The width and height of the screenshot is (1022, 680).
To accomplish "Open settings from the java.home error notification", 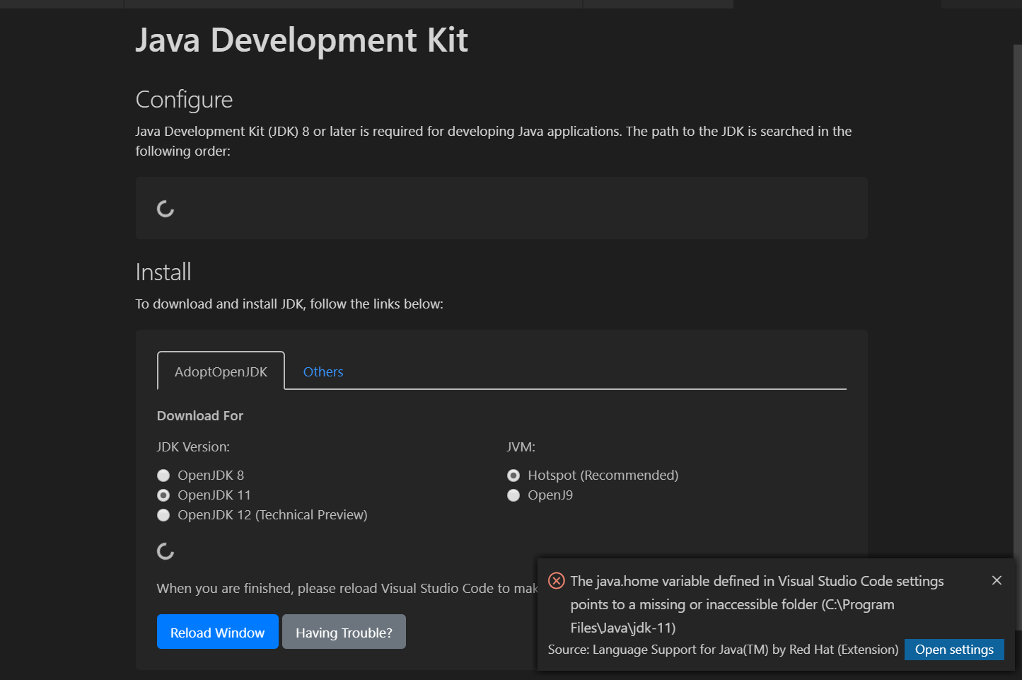I will 954,649.
